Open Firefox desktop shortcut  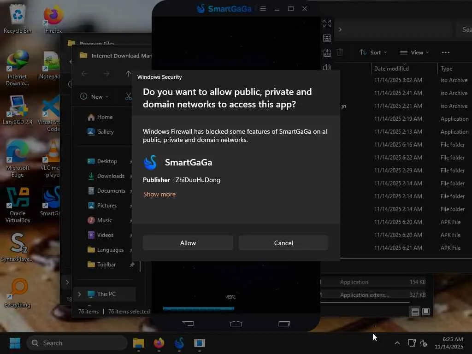click(53, 19)
